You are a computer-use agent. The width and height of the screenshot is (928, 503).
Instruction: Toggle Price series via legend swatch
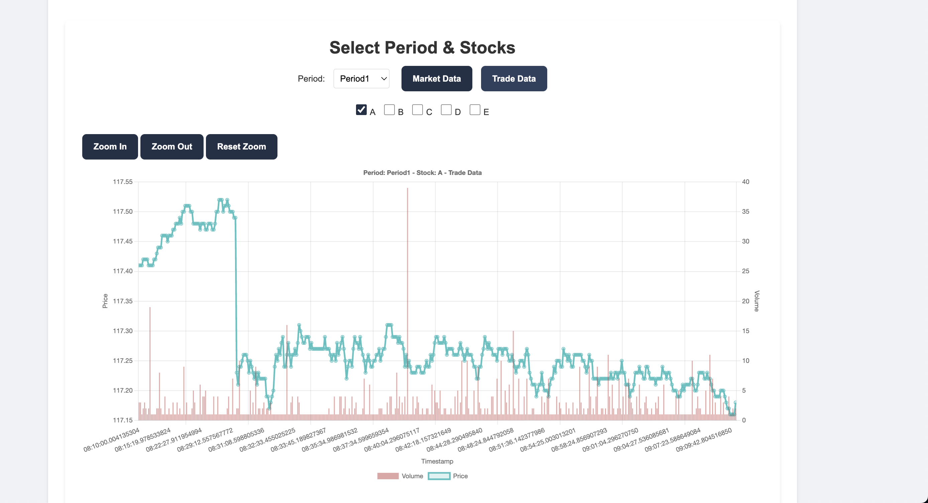pos(439,476)
